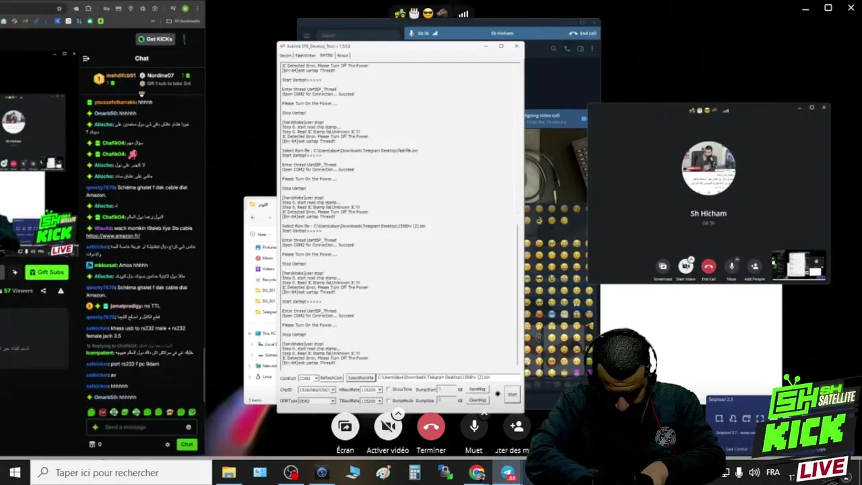Open File Explorer from the taskbar
This screenshot has width=862, height=485.
pos(229,473)
